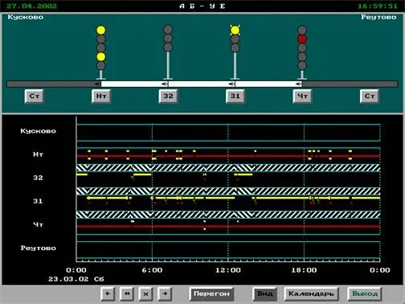Select the left Ст station button near Кусково

click(35, 97)
